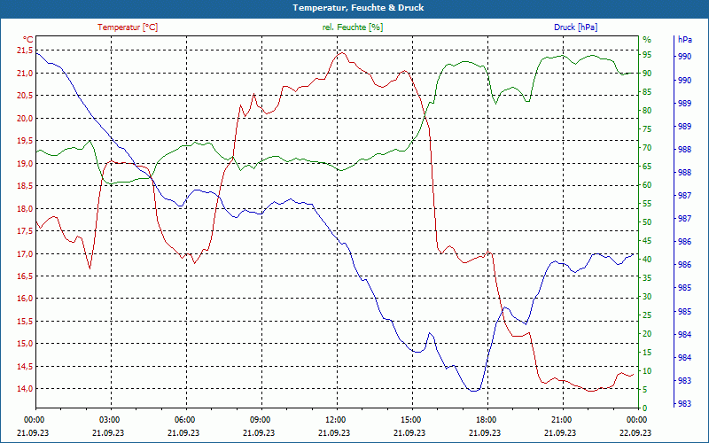
Task: Click the '19,0' temperature axis value
Action: click(25, 163)
